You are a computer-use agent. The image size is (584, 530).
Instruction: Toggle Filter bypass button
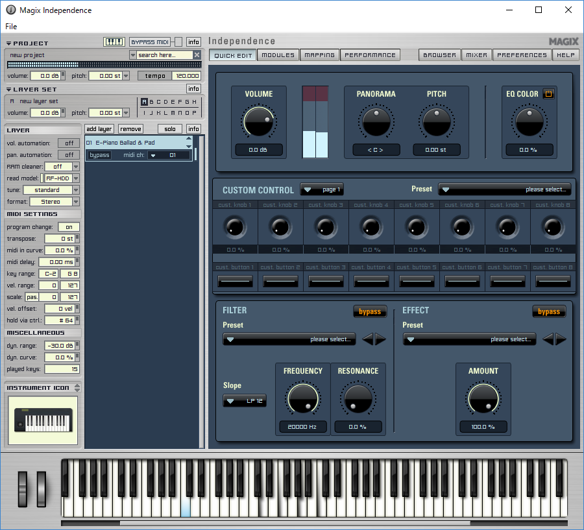point(370,311)
